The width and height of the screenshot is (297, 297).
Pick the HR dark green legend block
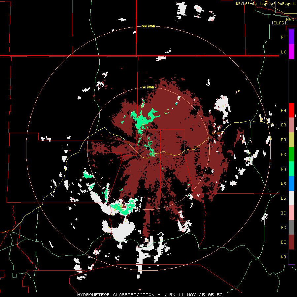tap(291, 154)
